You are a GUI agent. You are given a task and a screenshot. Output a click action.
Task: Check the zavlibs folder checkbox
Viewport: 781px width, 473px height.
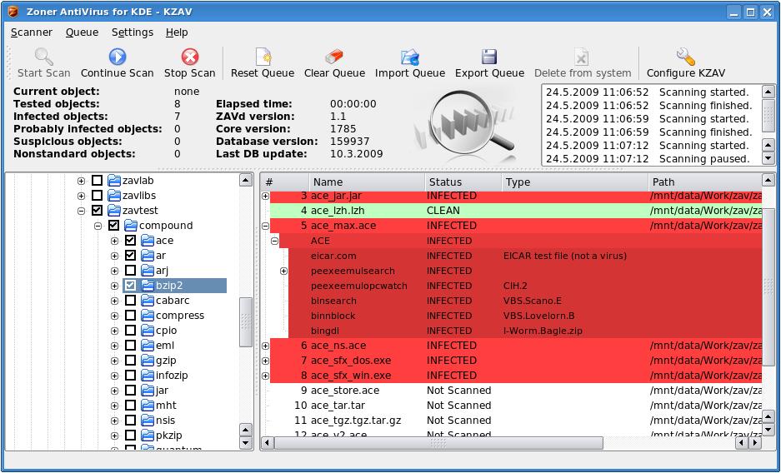(x=98, y=196)
